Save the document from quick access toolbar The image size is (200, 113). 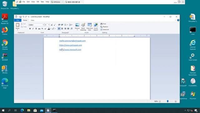(20, 17)
